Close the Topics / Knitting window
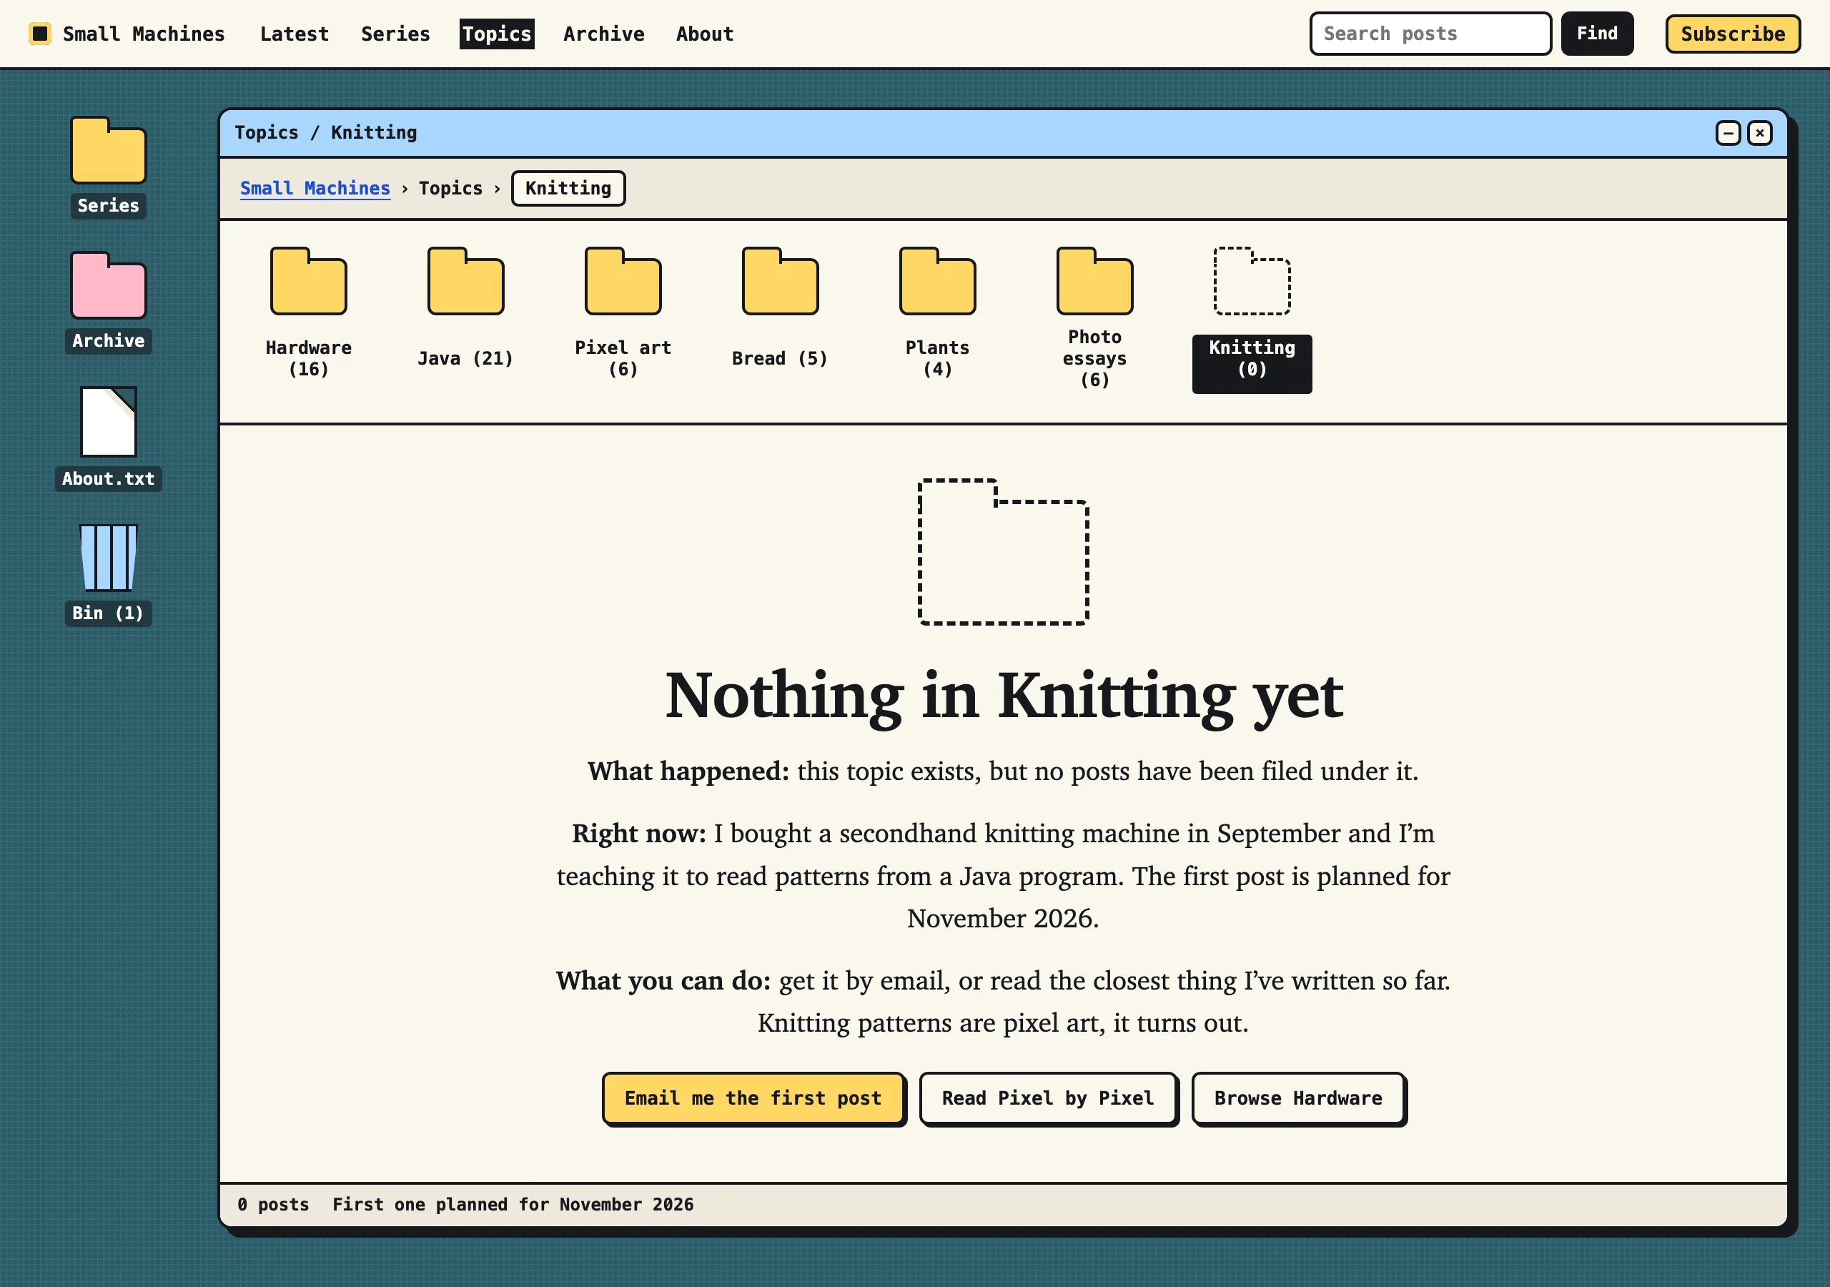 (x=1759, y=132)
